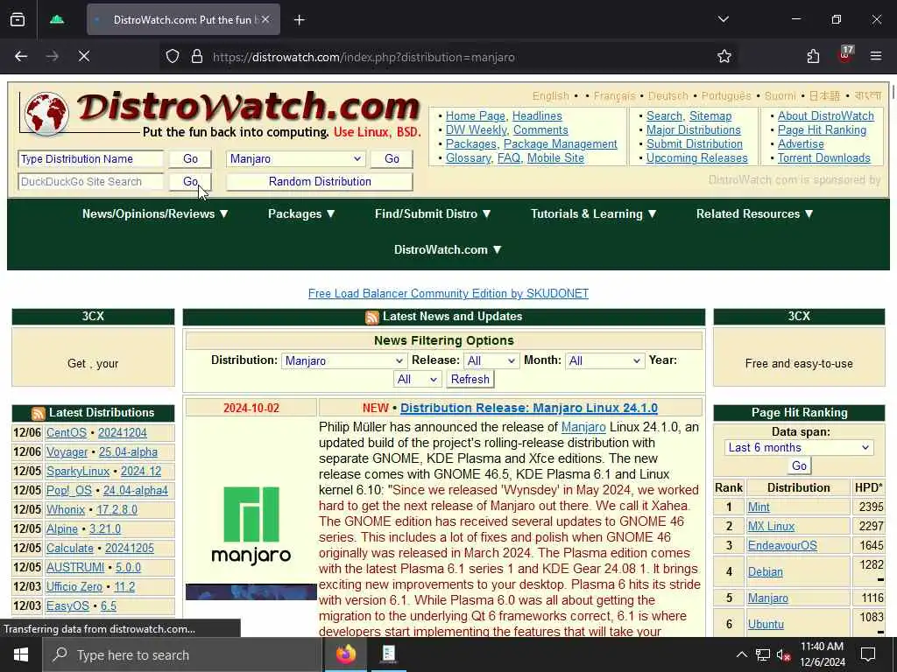Click the tracking protection shield icon

coord(173,57)
